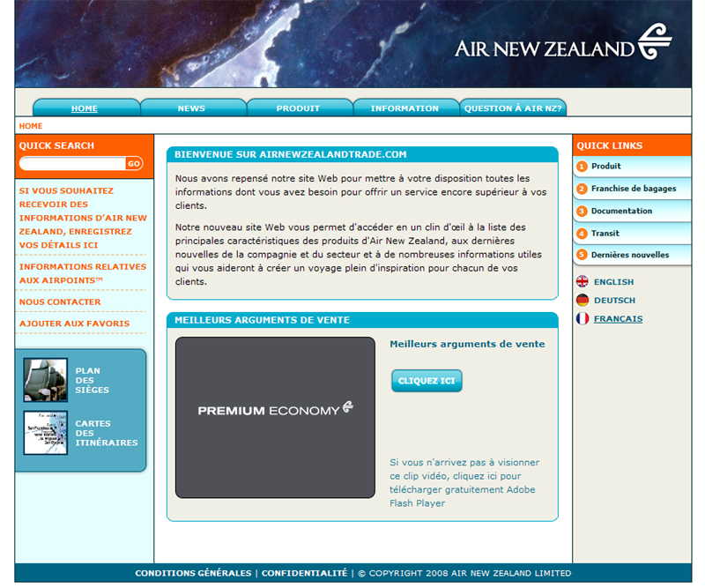The height and width of the screenshot is (588, 705).
Task: Click the HOME breadcrumb
Action: click(x=31, y=126)
